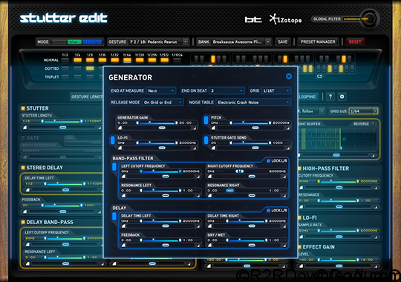Viewport: 401px width, 282px height.
Task: Click the Global Filter knob
Action: click(x=370, y=19)
